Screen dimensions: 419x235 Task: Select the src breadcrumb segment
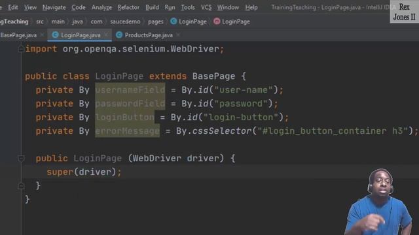(40, 22)
